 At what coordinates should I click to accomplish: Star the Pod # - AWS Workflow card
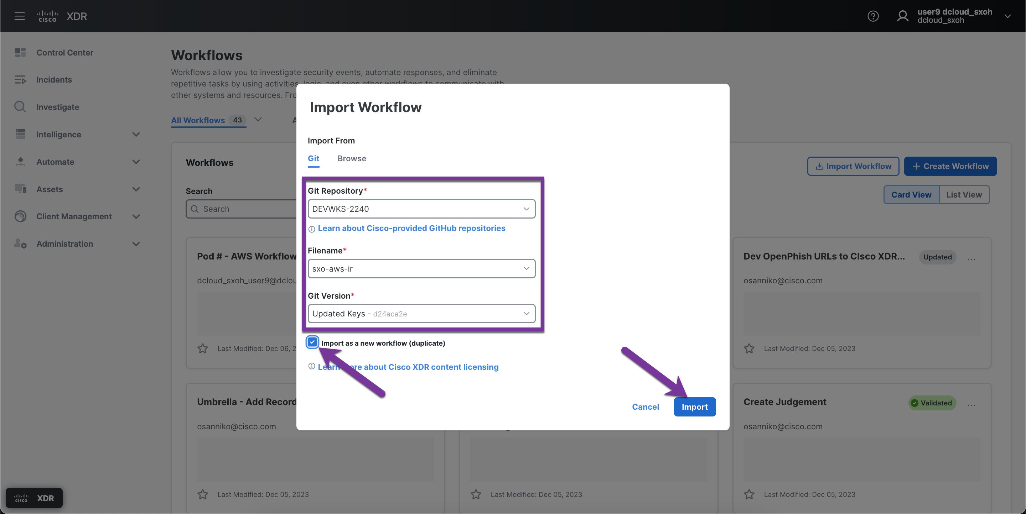click(203, 348)
